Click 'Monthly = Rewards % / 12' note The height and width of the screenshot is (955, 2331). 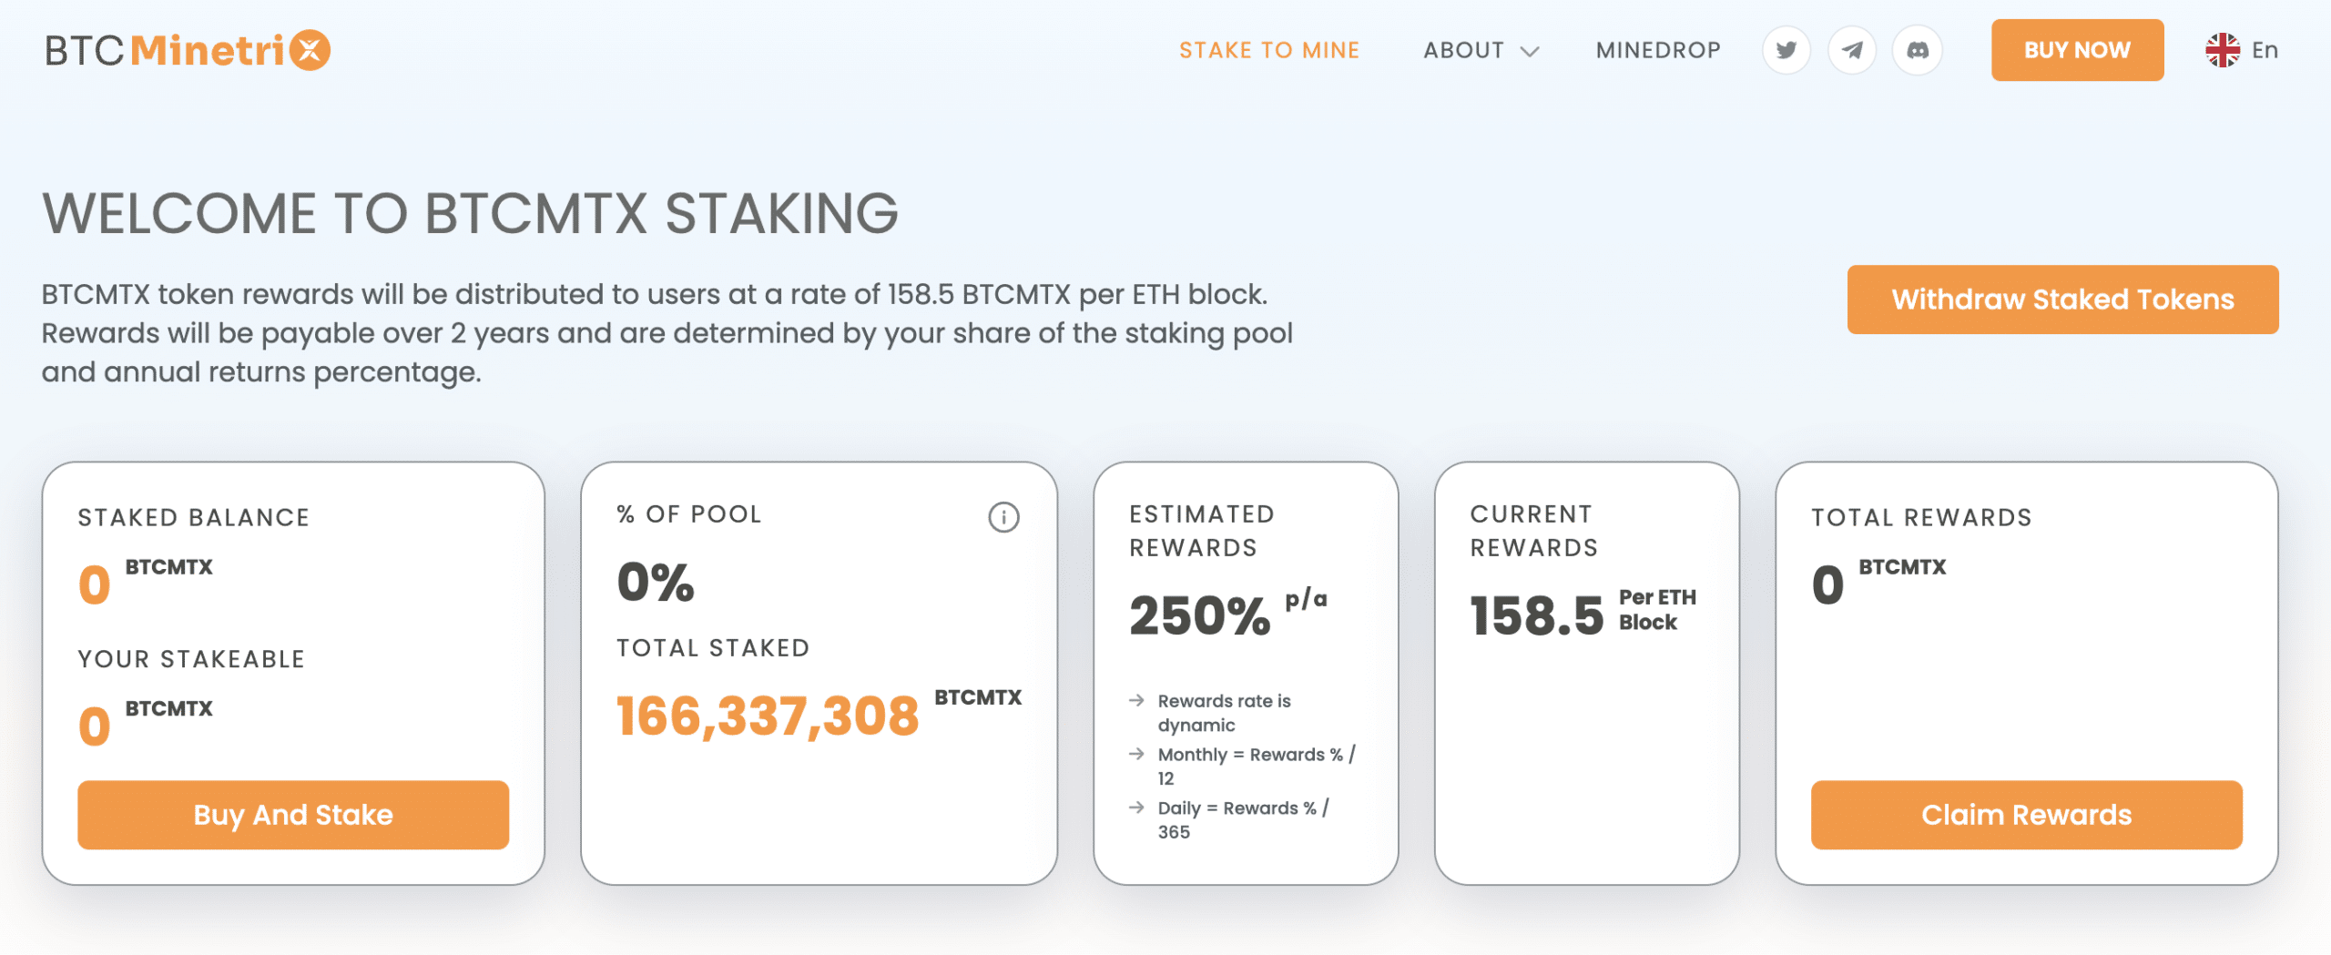(x=1256, y=766)
